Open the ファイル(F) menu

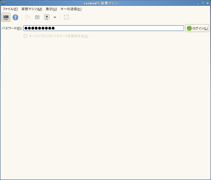coord(10,9)
